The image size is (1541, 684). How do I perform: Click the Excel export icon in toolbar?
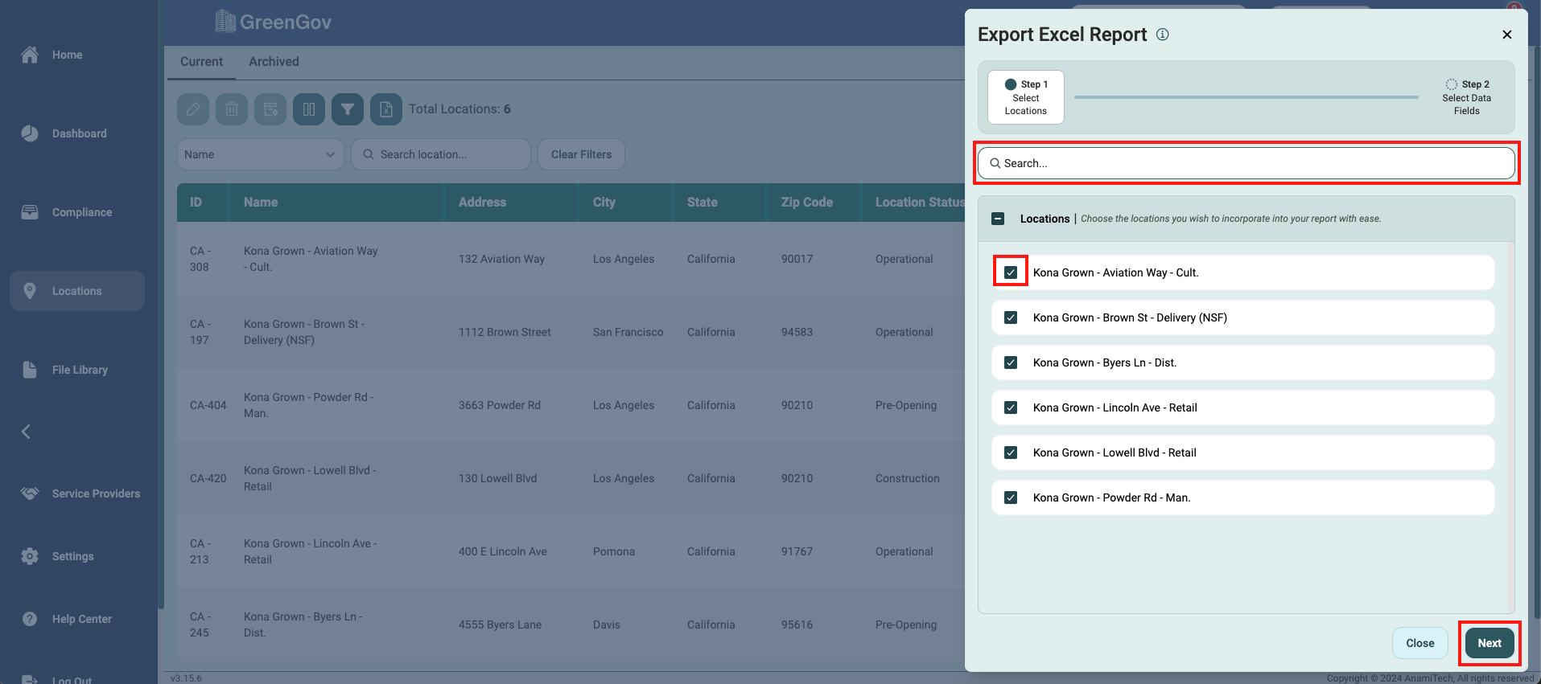click(x=386, y=109)
